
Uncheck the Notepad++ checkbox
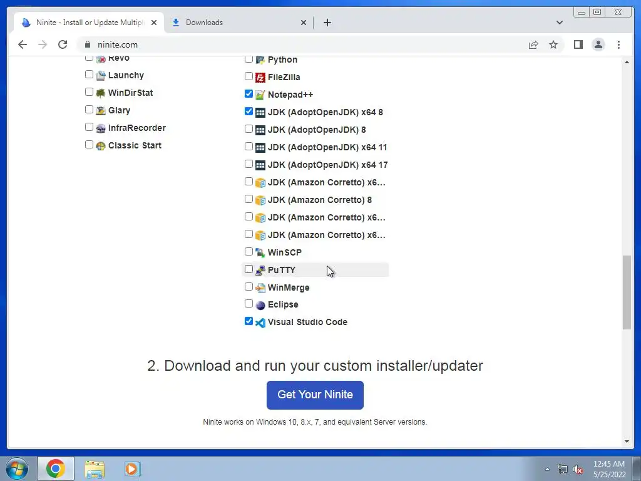tap(249, 94)
